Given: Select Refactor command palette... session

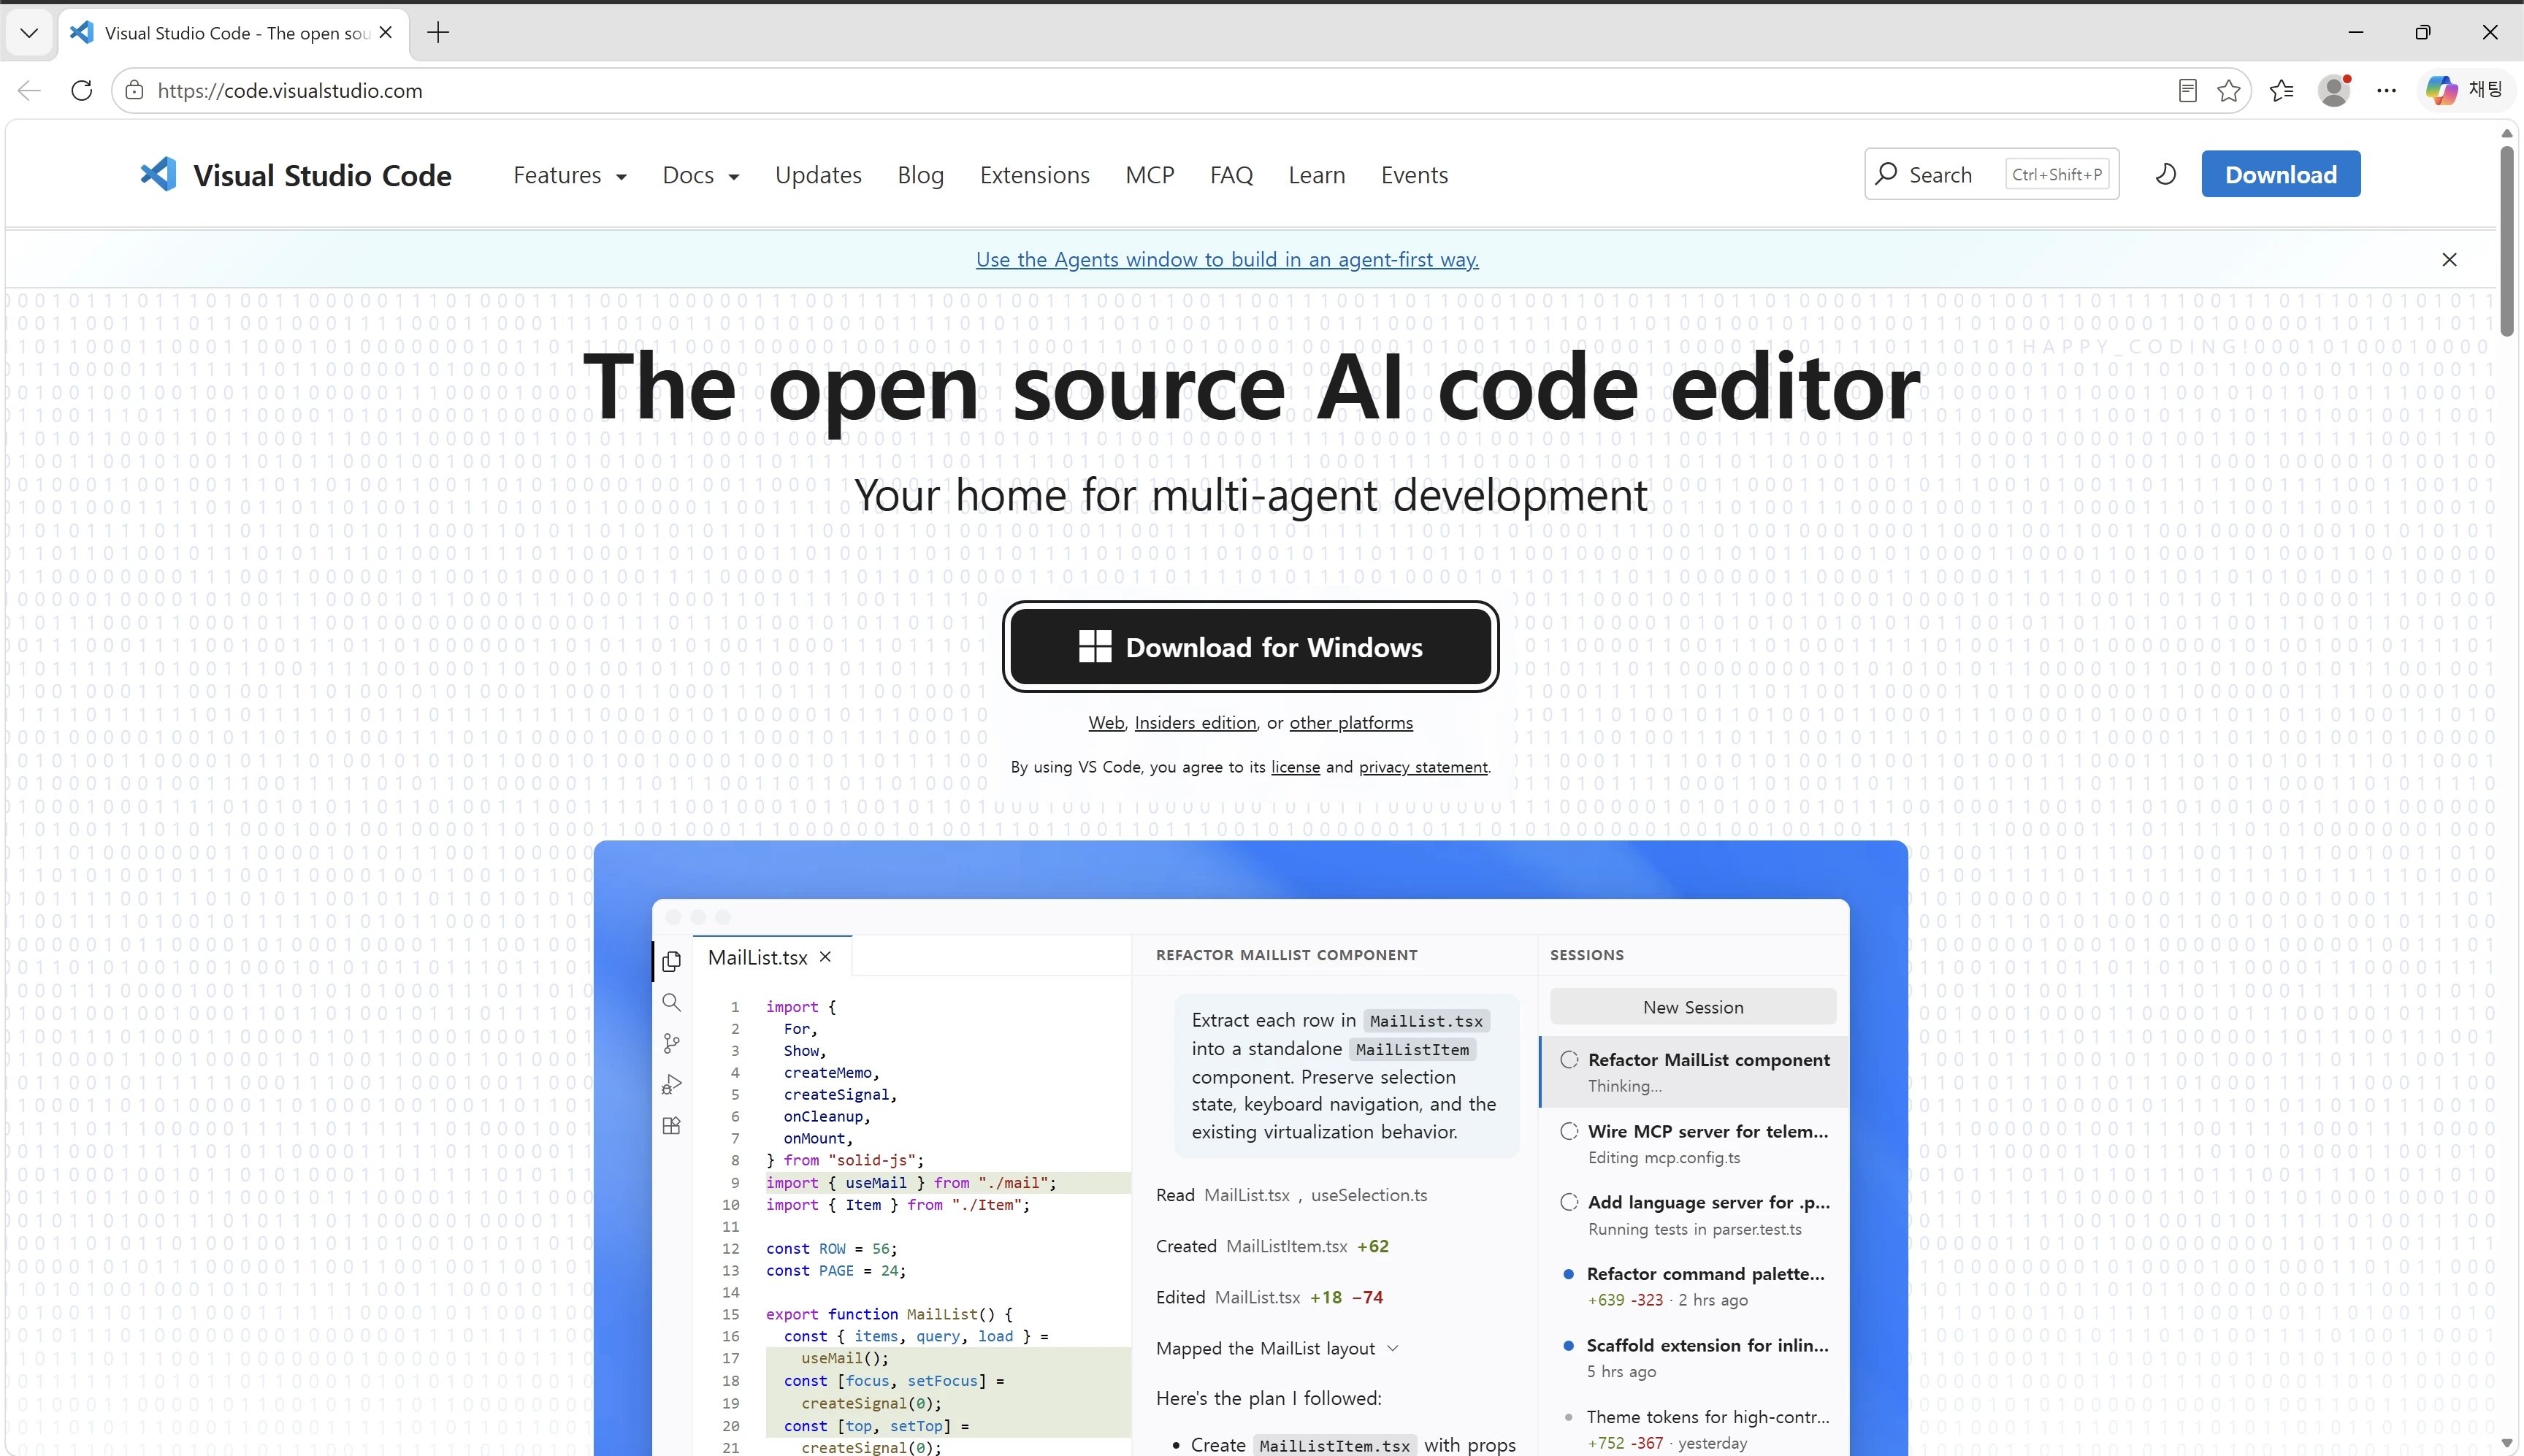Looking at the screenshot, I should pyautogui.click(x=1694, y=1286).
